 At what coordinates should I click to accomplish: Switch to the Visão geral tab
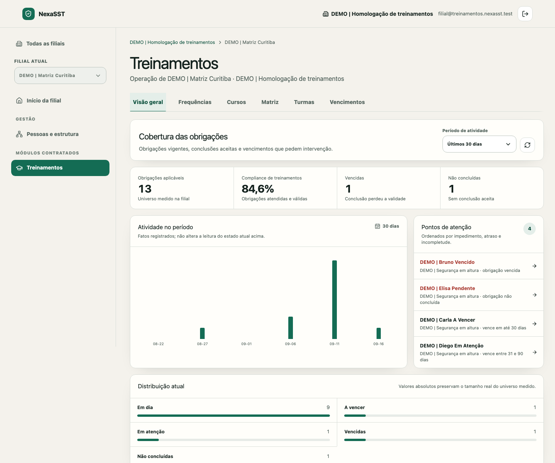pyautogui.click(x=148, y=102)
